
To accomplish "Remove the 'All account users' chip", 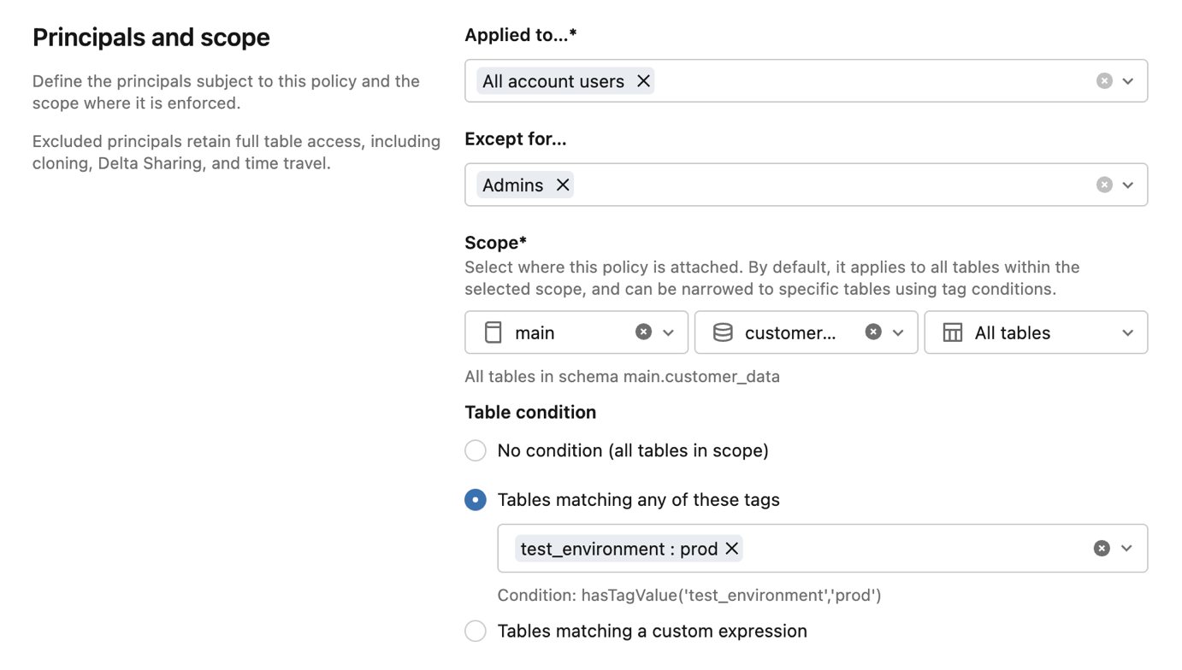I will point(643,81).
